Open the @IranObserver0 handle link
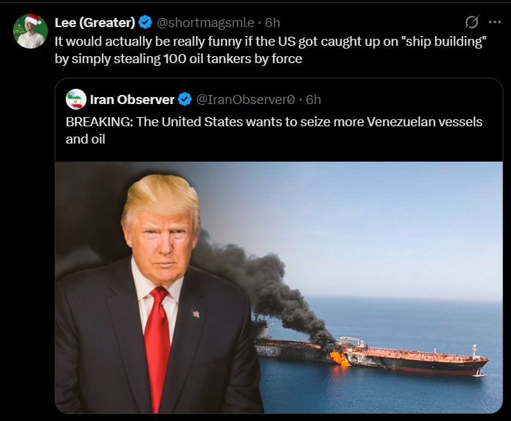Image resolution: width=511 pixels, height=421 pixels. click(245, 100)
